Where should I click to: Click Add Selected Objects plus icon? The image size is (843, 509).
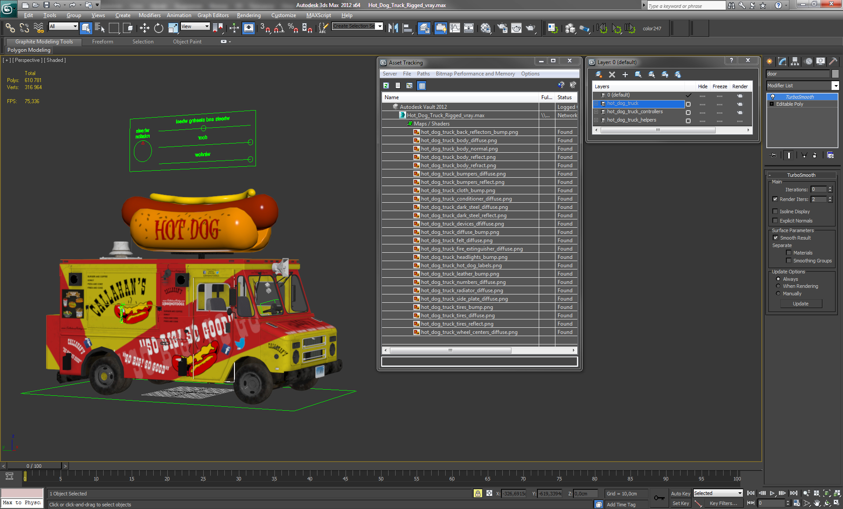click(x=625, y=75)
